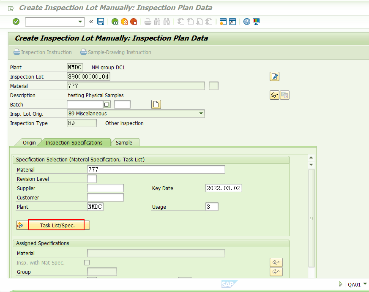Open the QA01 system info dropdown
The width and height of the screenshot is (369, 292).
tap(365, 284)
